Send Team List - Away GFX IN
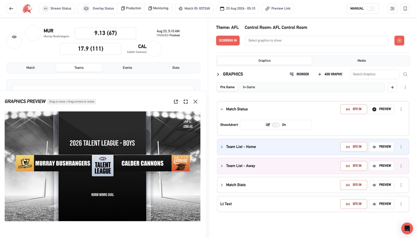Viewport: 417px width, 238px height. pyautogui.click(x=354, y=166)
